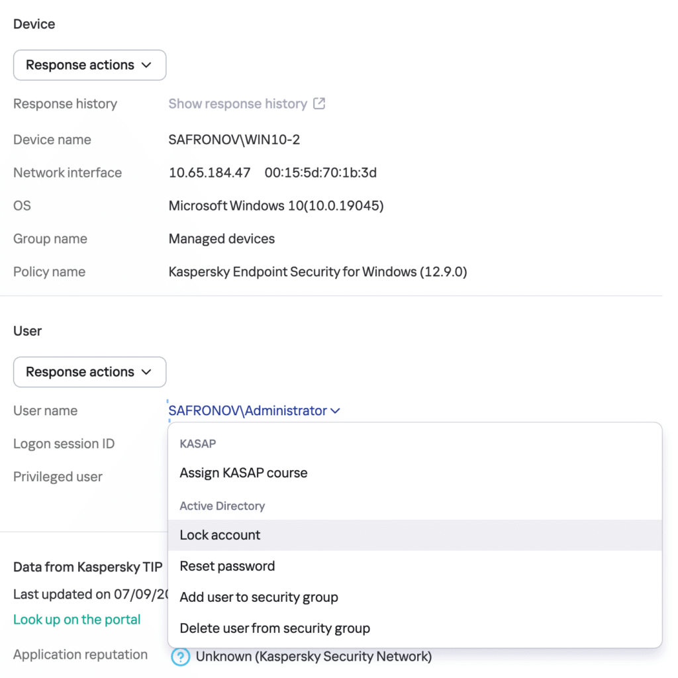Click the IP address 10.65.184.47
Screen dimensions: 678x678
tap(209, 173)
